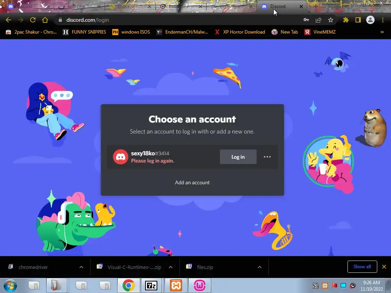Expand chromedriver download options arrow
Viewport: 391px width, 293px height.
81,267
